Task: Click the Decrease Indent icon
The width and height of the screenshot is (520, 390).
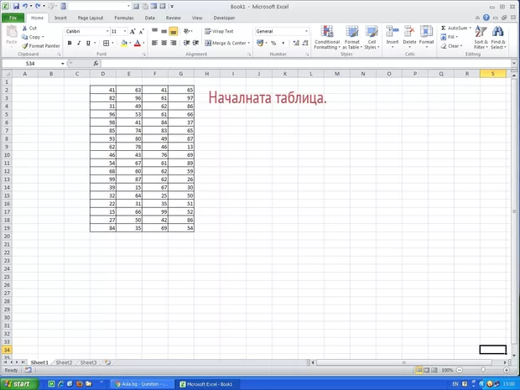Action: click(187, 43)
